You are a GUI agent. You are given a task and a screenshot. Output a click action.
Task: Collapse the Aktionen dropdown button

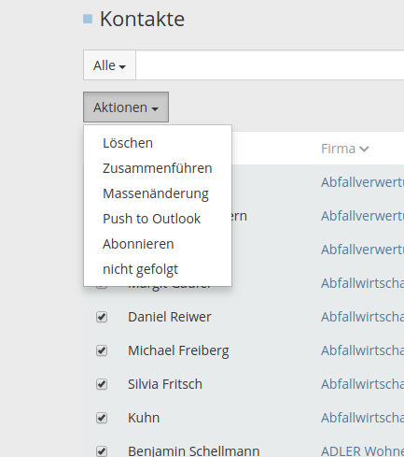tap(126, 107)
